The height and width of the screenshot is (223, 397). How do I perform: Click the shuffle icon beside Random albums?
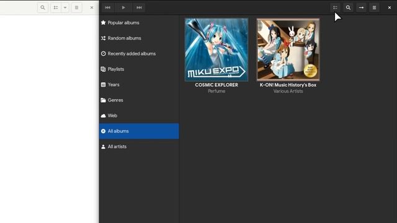coord(104,38)
